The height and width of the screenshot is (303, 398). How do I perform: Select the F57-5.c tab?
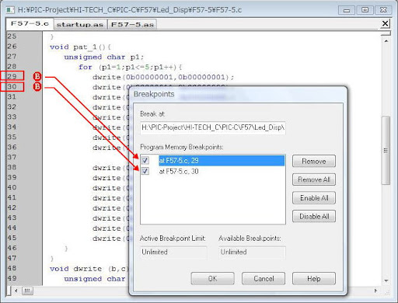pos(30,23)
